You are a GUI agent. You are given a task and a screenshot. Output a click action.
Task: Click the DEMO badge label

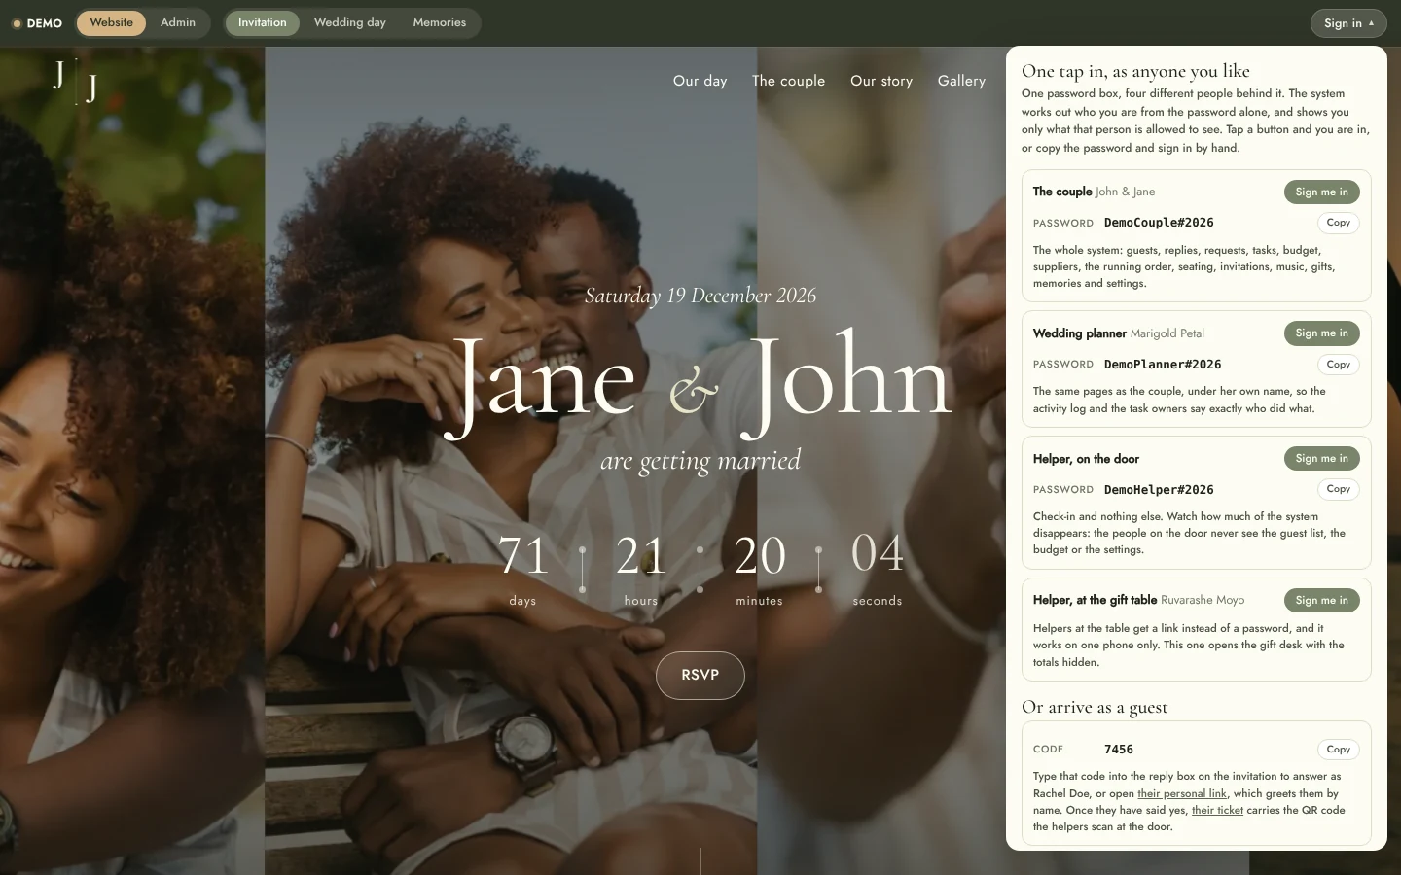[37, 23]
